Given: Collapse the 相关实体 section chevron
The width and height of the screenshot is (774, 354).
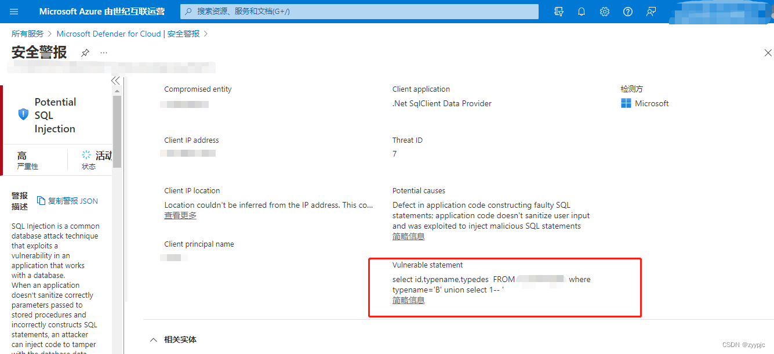Looking at the screenshot, I should tap(153, 339).
